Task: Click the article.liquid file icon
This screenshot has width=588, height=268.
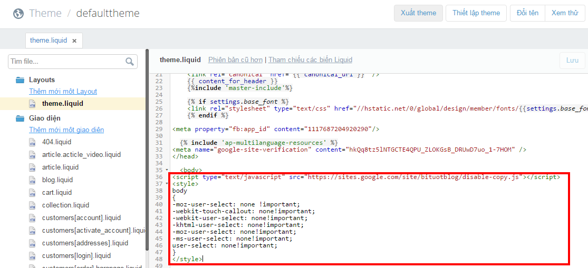Action: tap(33, 167)
